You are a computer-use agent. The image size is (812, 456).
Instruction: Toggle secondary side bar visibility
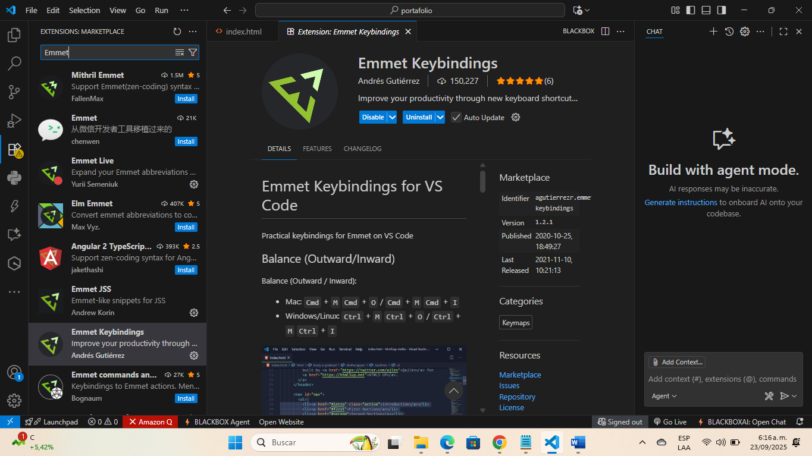tap(722, 10)
